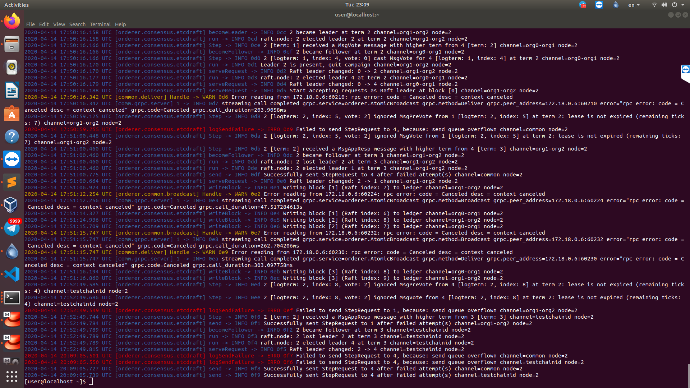690x388 pixels.
Task: Open LibreOffice Writer from the dock
Action: click(12, 90)
